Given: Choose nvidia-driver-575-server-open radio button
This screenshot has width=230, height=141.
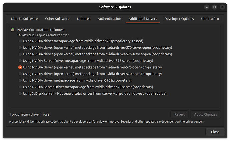Looking at the screenshot, I should click(20, 54).
